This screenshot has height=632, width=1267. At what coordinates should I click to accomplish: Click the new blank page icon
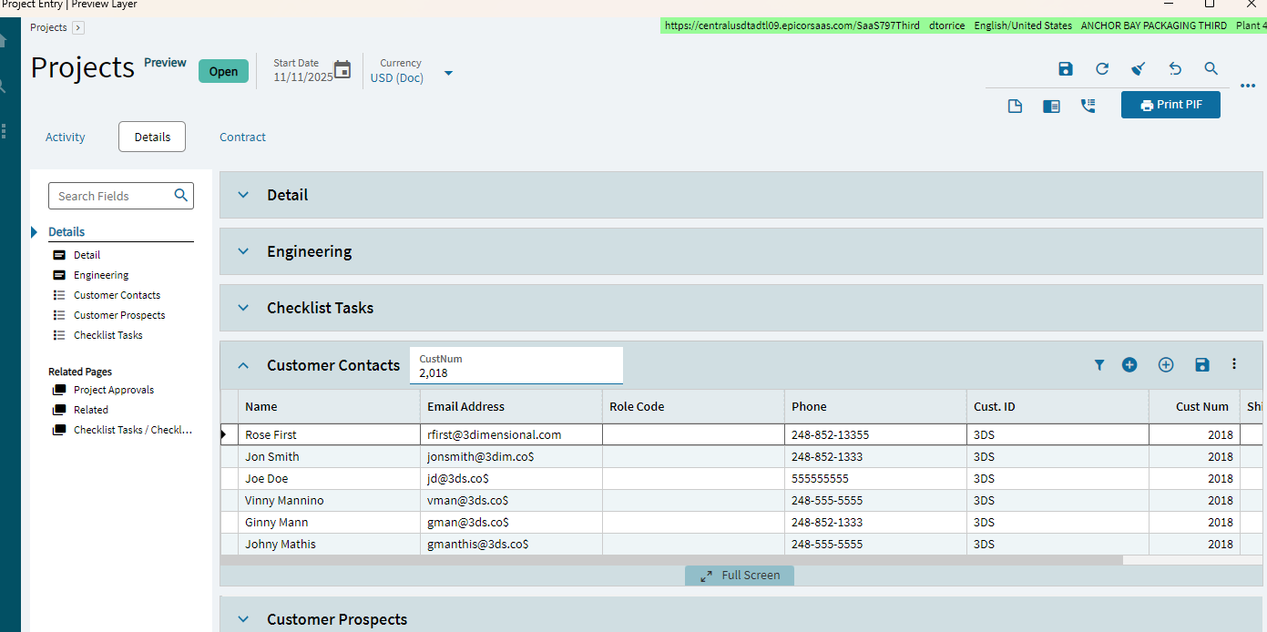point(1015,106)
